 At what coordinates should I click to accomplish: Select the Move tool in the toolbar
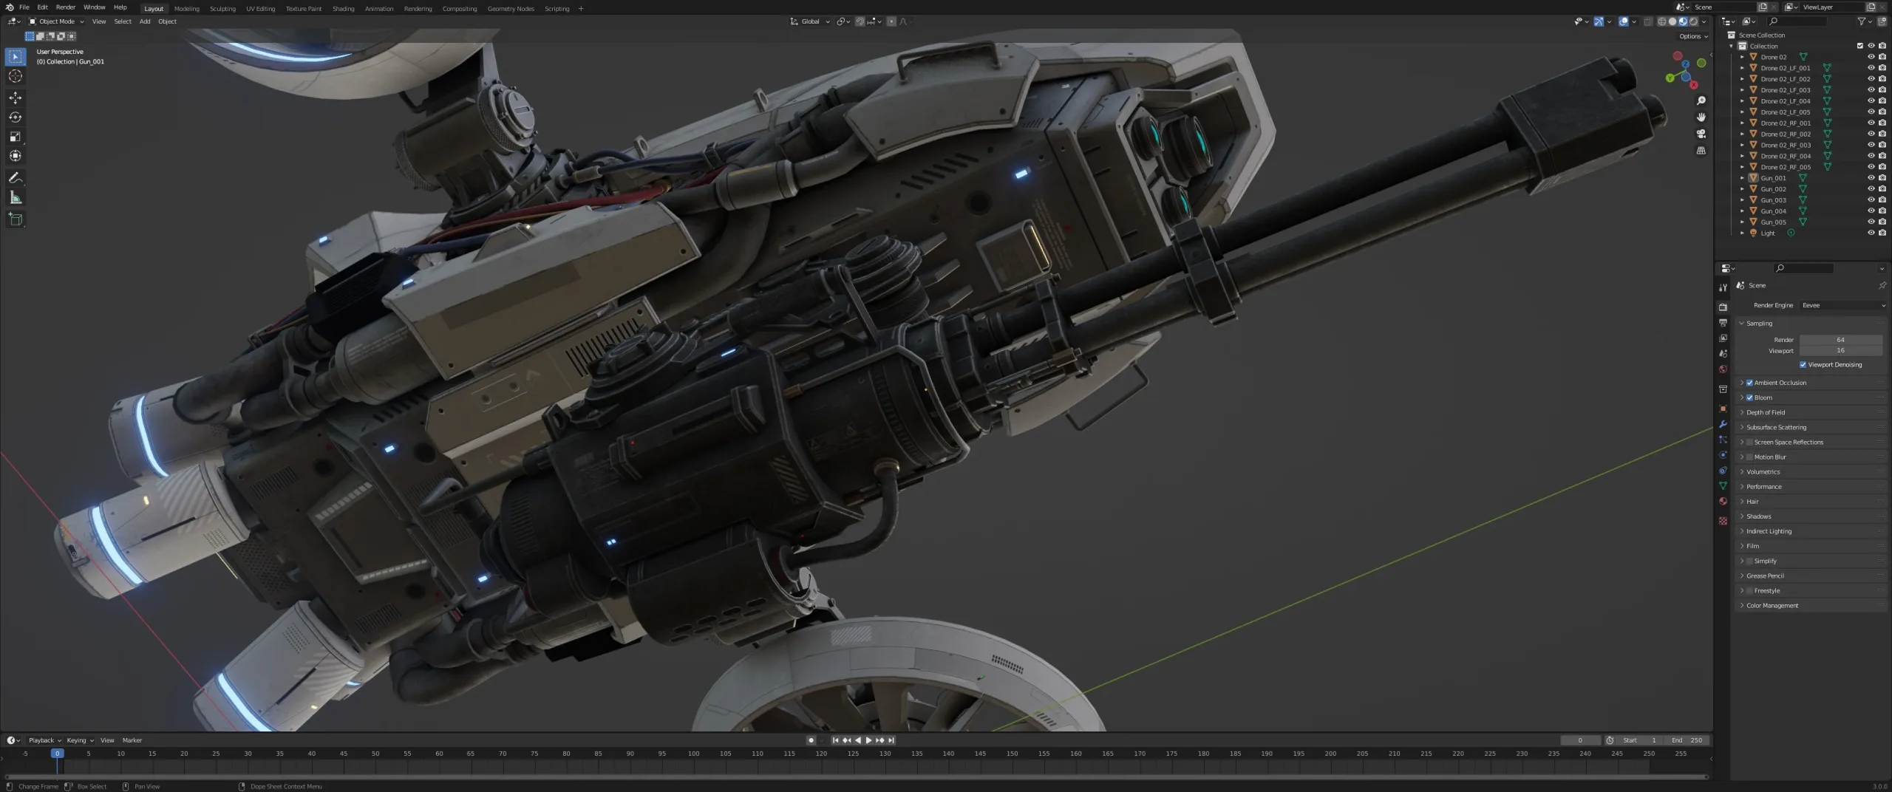(15, 98)
